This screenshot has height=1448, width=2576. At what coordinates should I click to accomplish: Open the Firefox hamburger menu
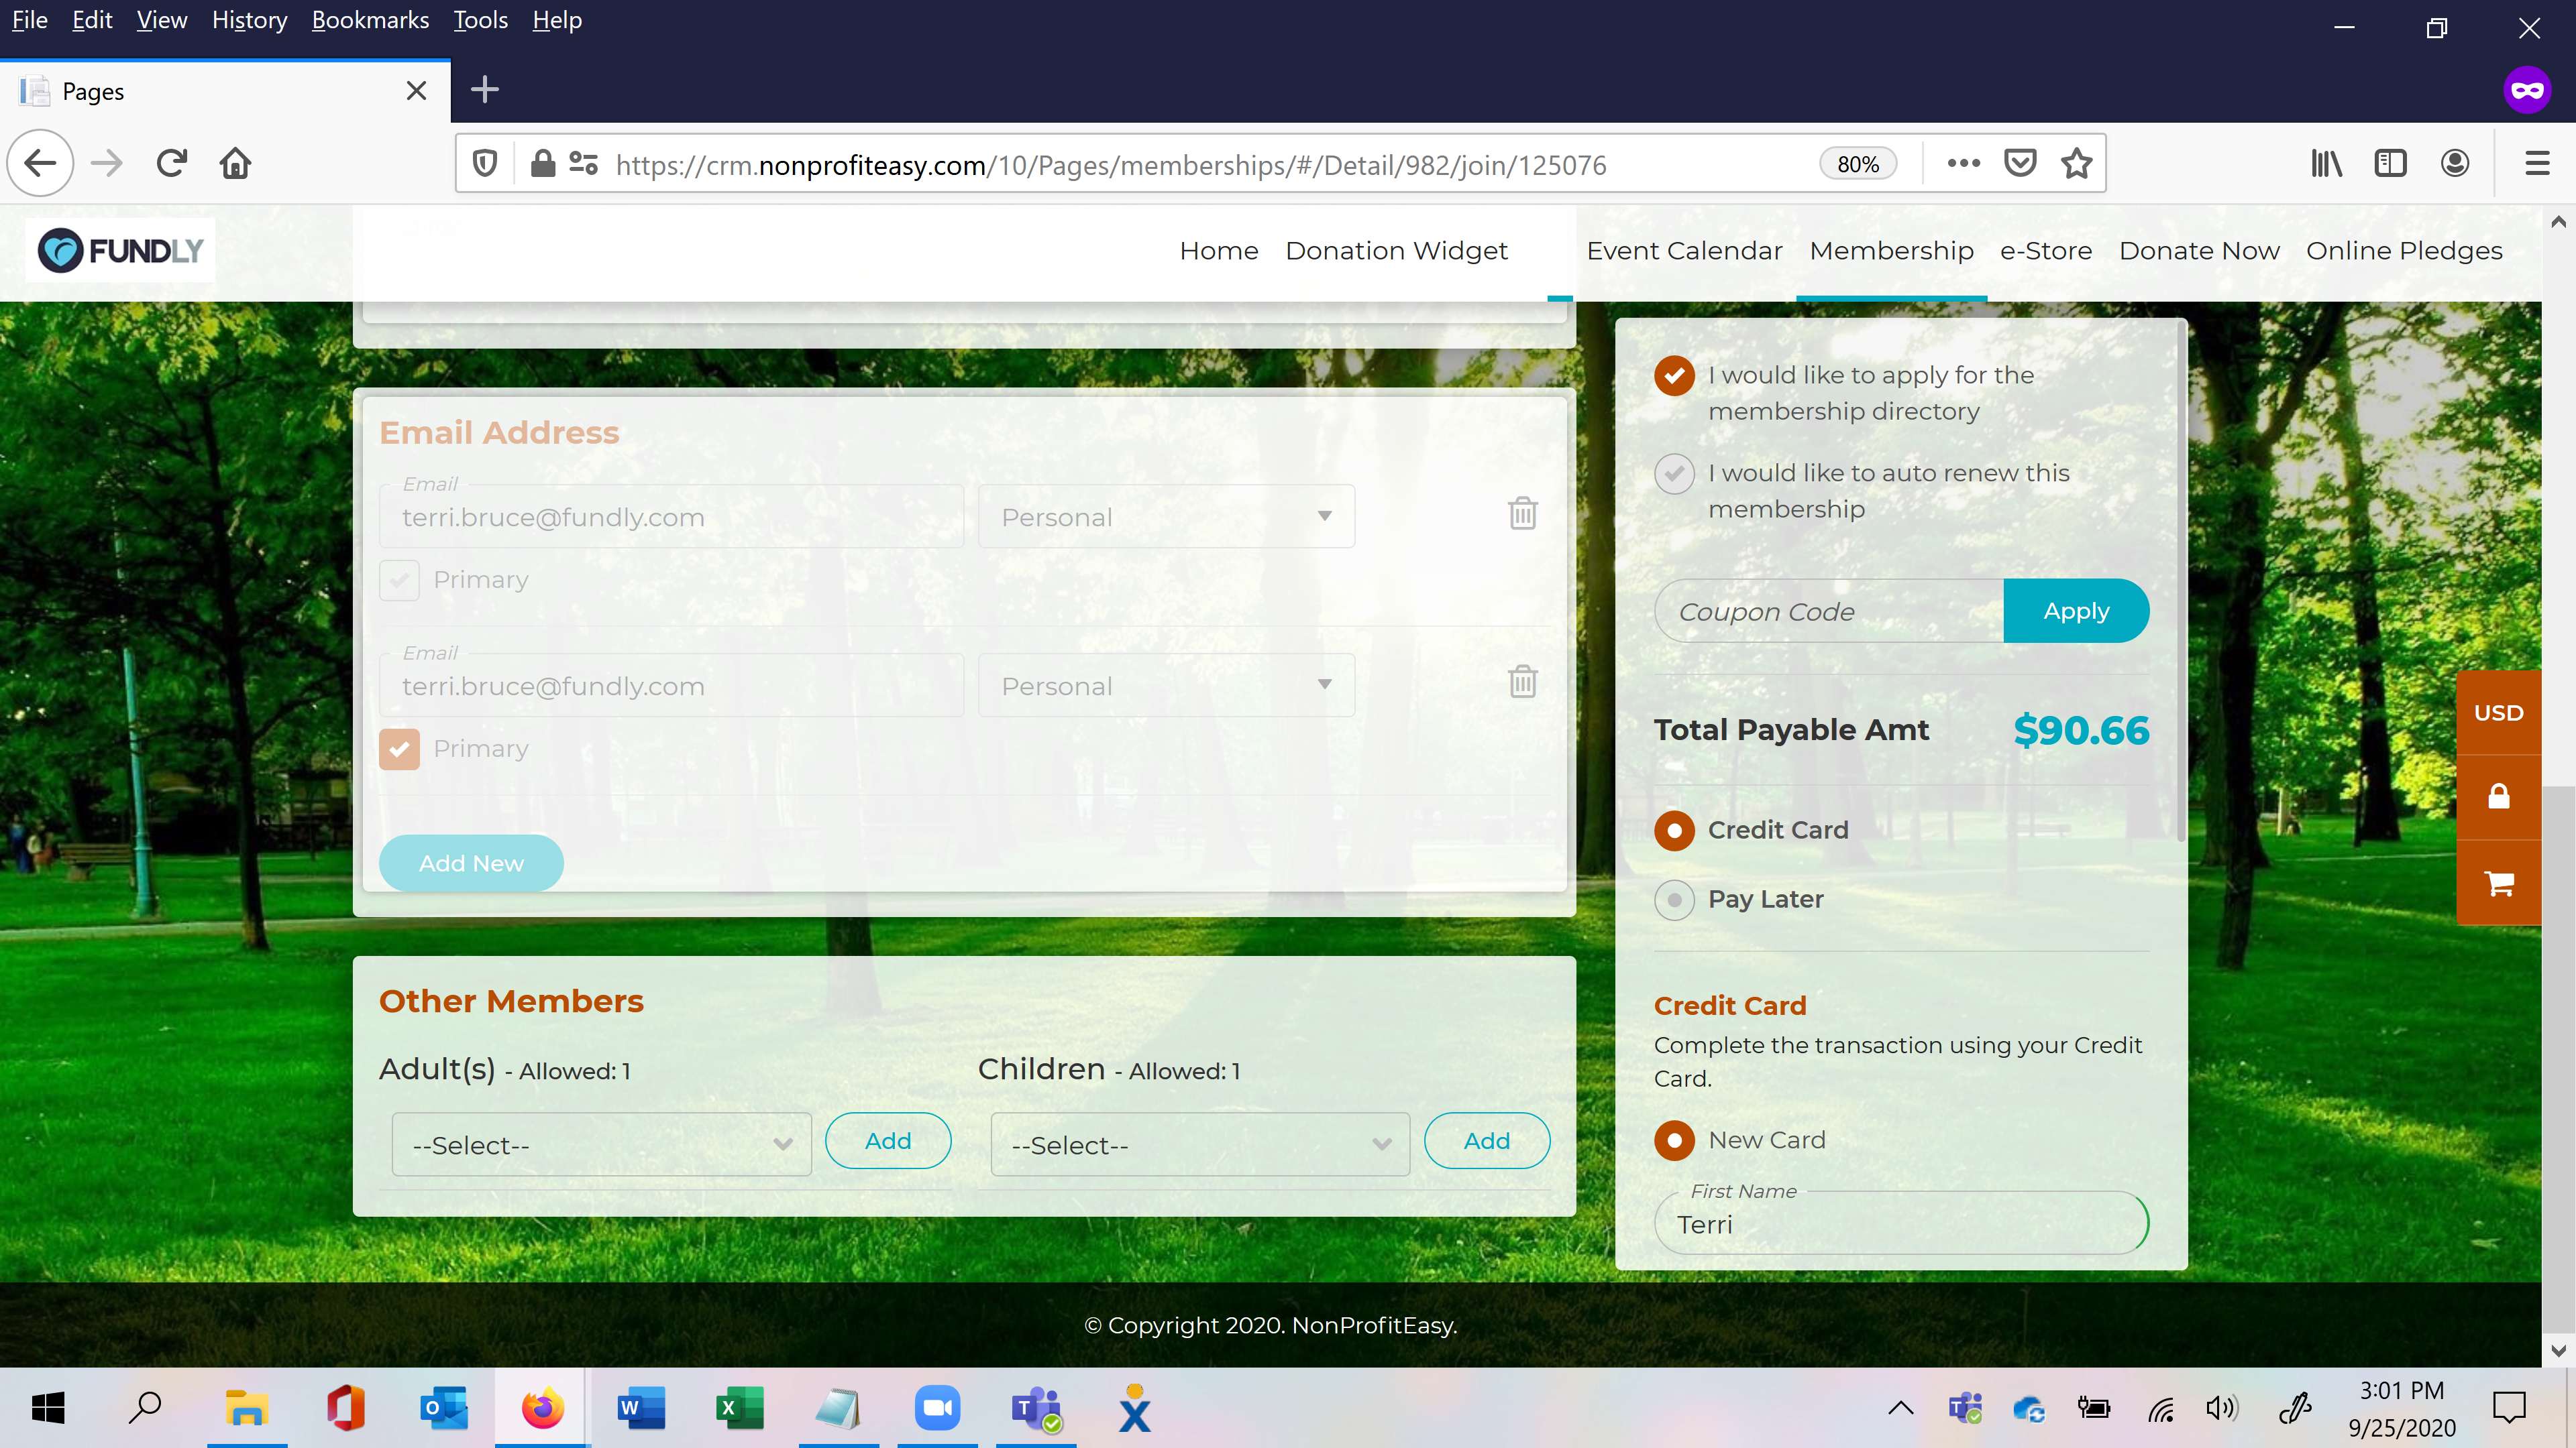pos(2537,163)
